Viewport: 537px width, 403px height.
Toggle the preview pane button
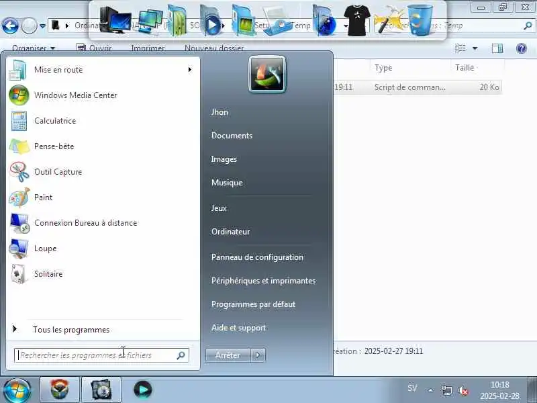(x=497, y=48)
